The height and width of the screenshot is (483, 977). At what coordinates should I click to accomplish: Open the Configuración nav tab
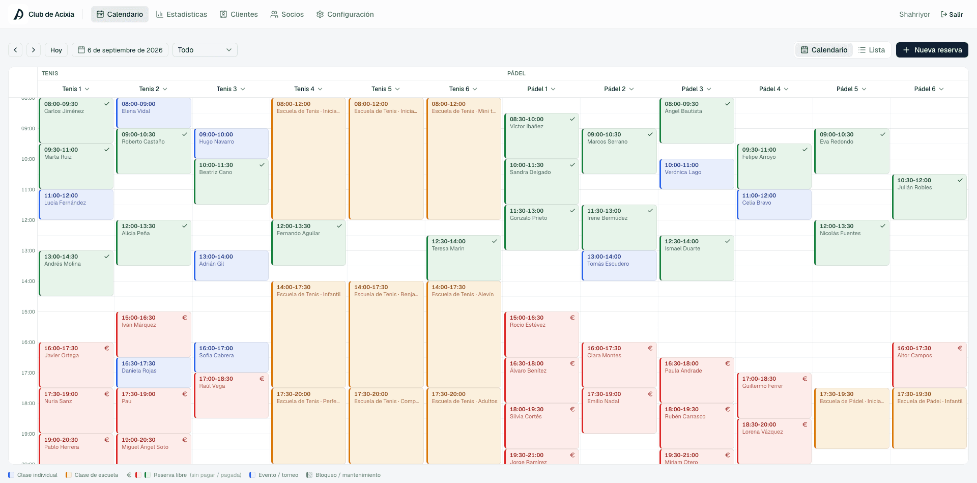click(x=345, y=14)
